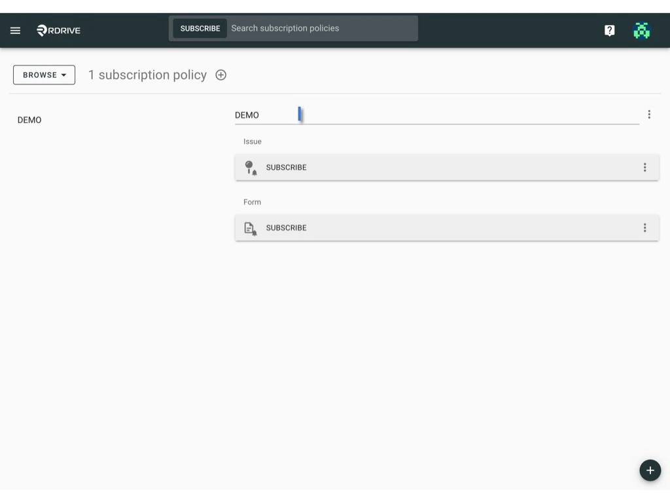Click the RDrive logo
The width and height of the screenshot is (670, 503).
(58, 30)
